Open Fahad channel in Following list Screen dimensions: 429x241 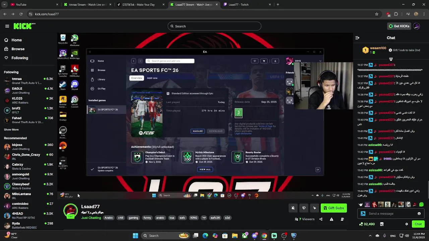[28, 120]
